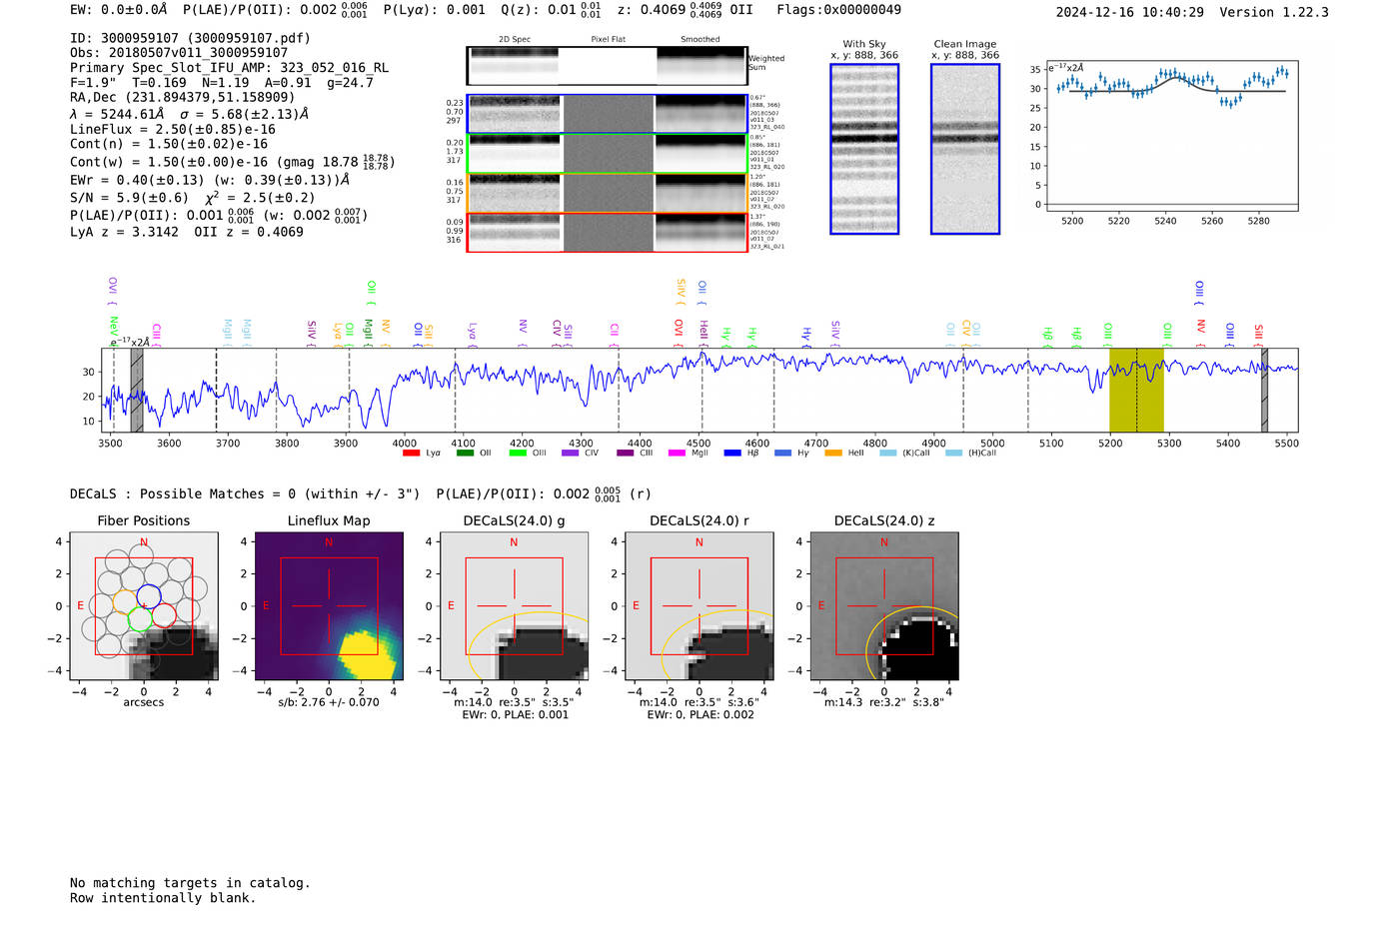Click the 'LineFlux = 2.50(±0.85)e-16' line
Viewport: 1399px width, 952px height.
pyautogui.click(x=173, y=129)
